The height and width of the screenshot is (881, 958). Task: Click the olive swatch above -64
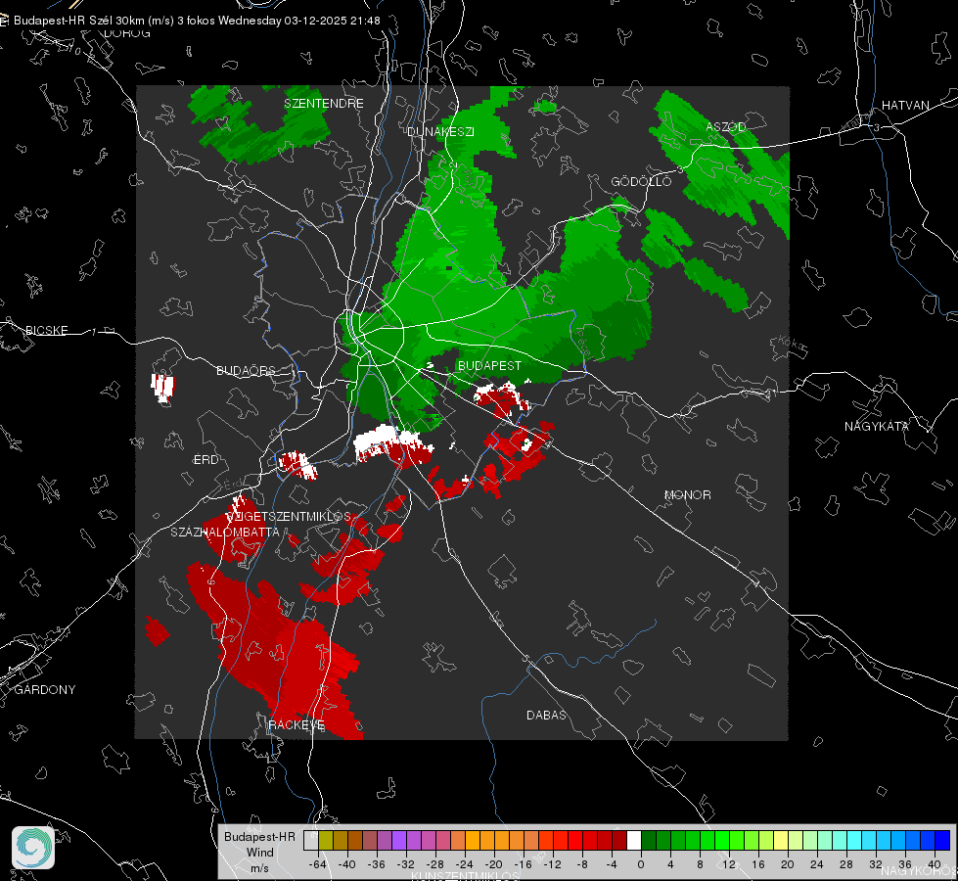[x=326, y=841]
